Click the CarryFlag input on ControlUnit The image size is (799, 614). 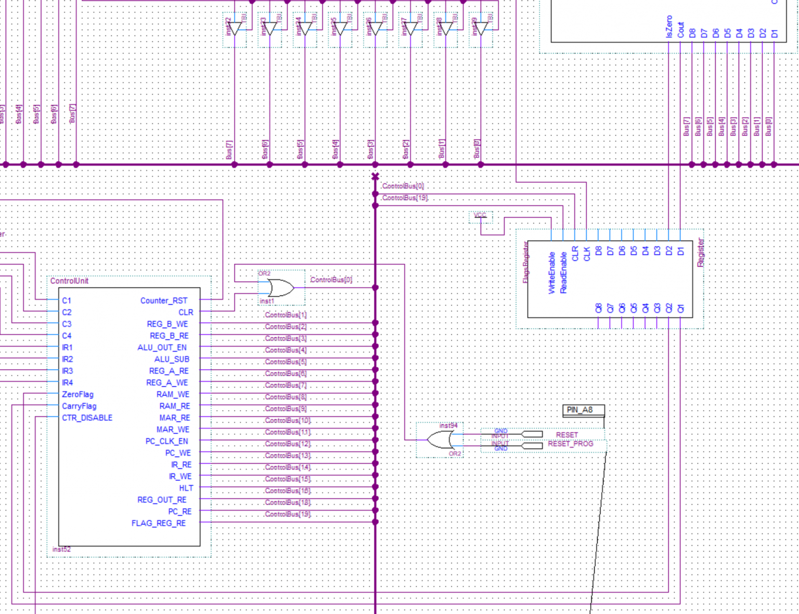(79, 406)
